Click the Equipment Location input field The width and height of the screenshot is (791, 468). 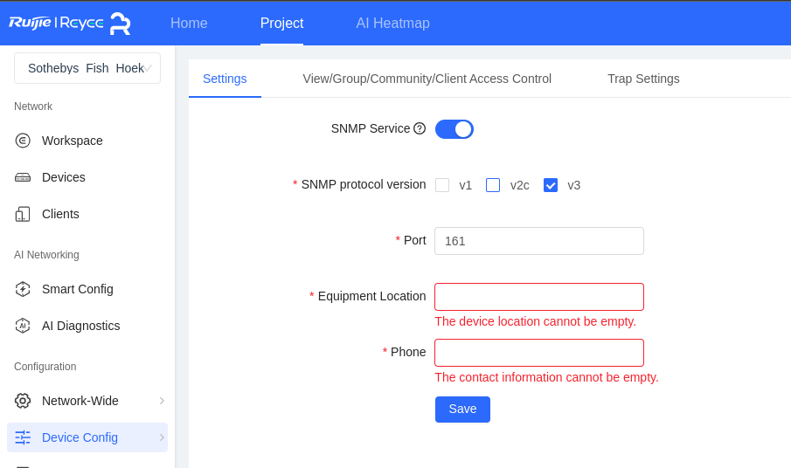pos(539,297)
